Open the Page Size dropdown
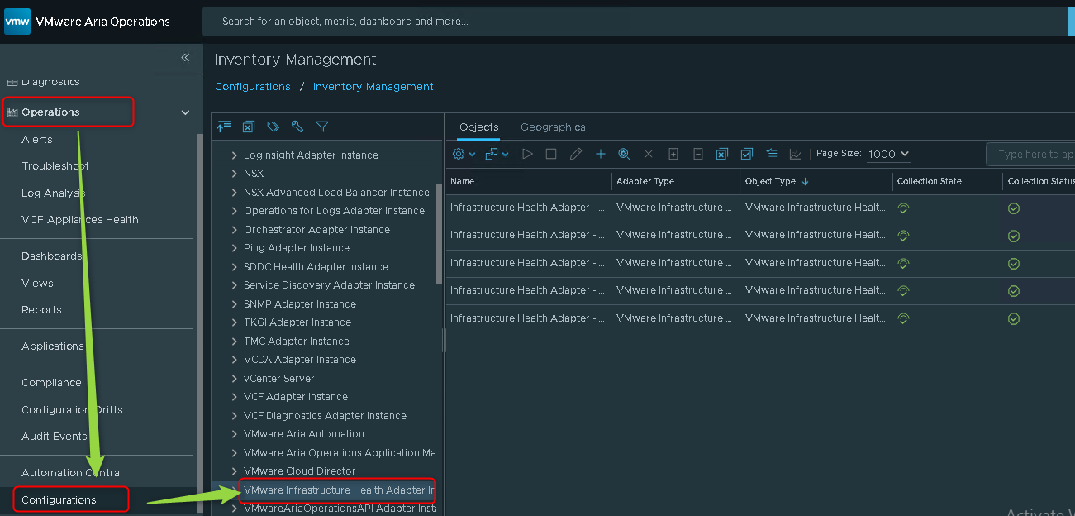This screenshot has height=516, width=1075. pyautogui.click(x=888, y=154)
